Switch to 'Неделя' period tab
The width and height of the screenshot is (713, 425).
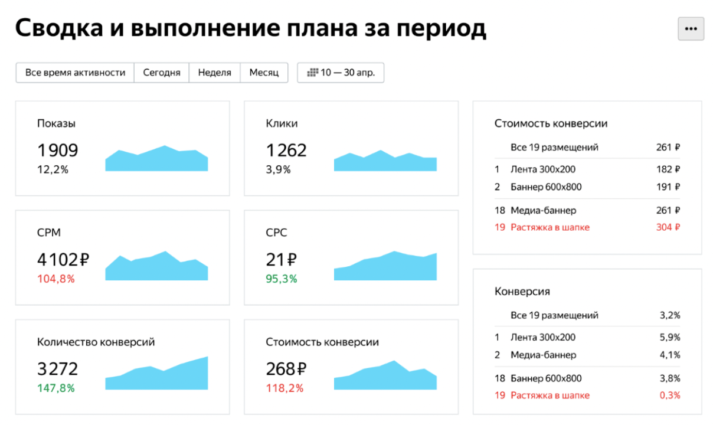click(x=214, y=73)
